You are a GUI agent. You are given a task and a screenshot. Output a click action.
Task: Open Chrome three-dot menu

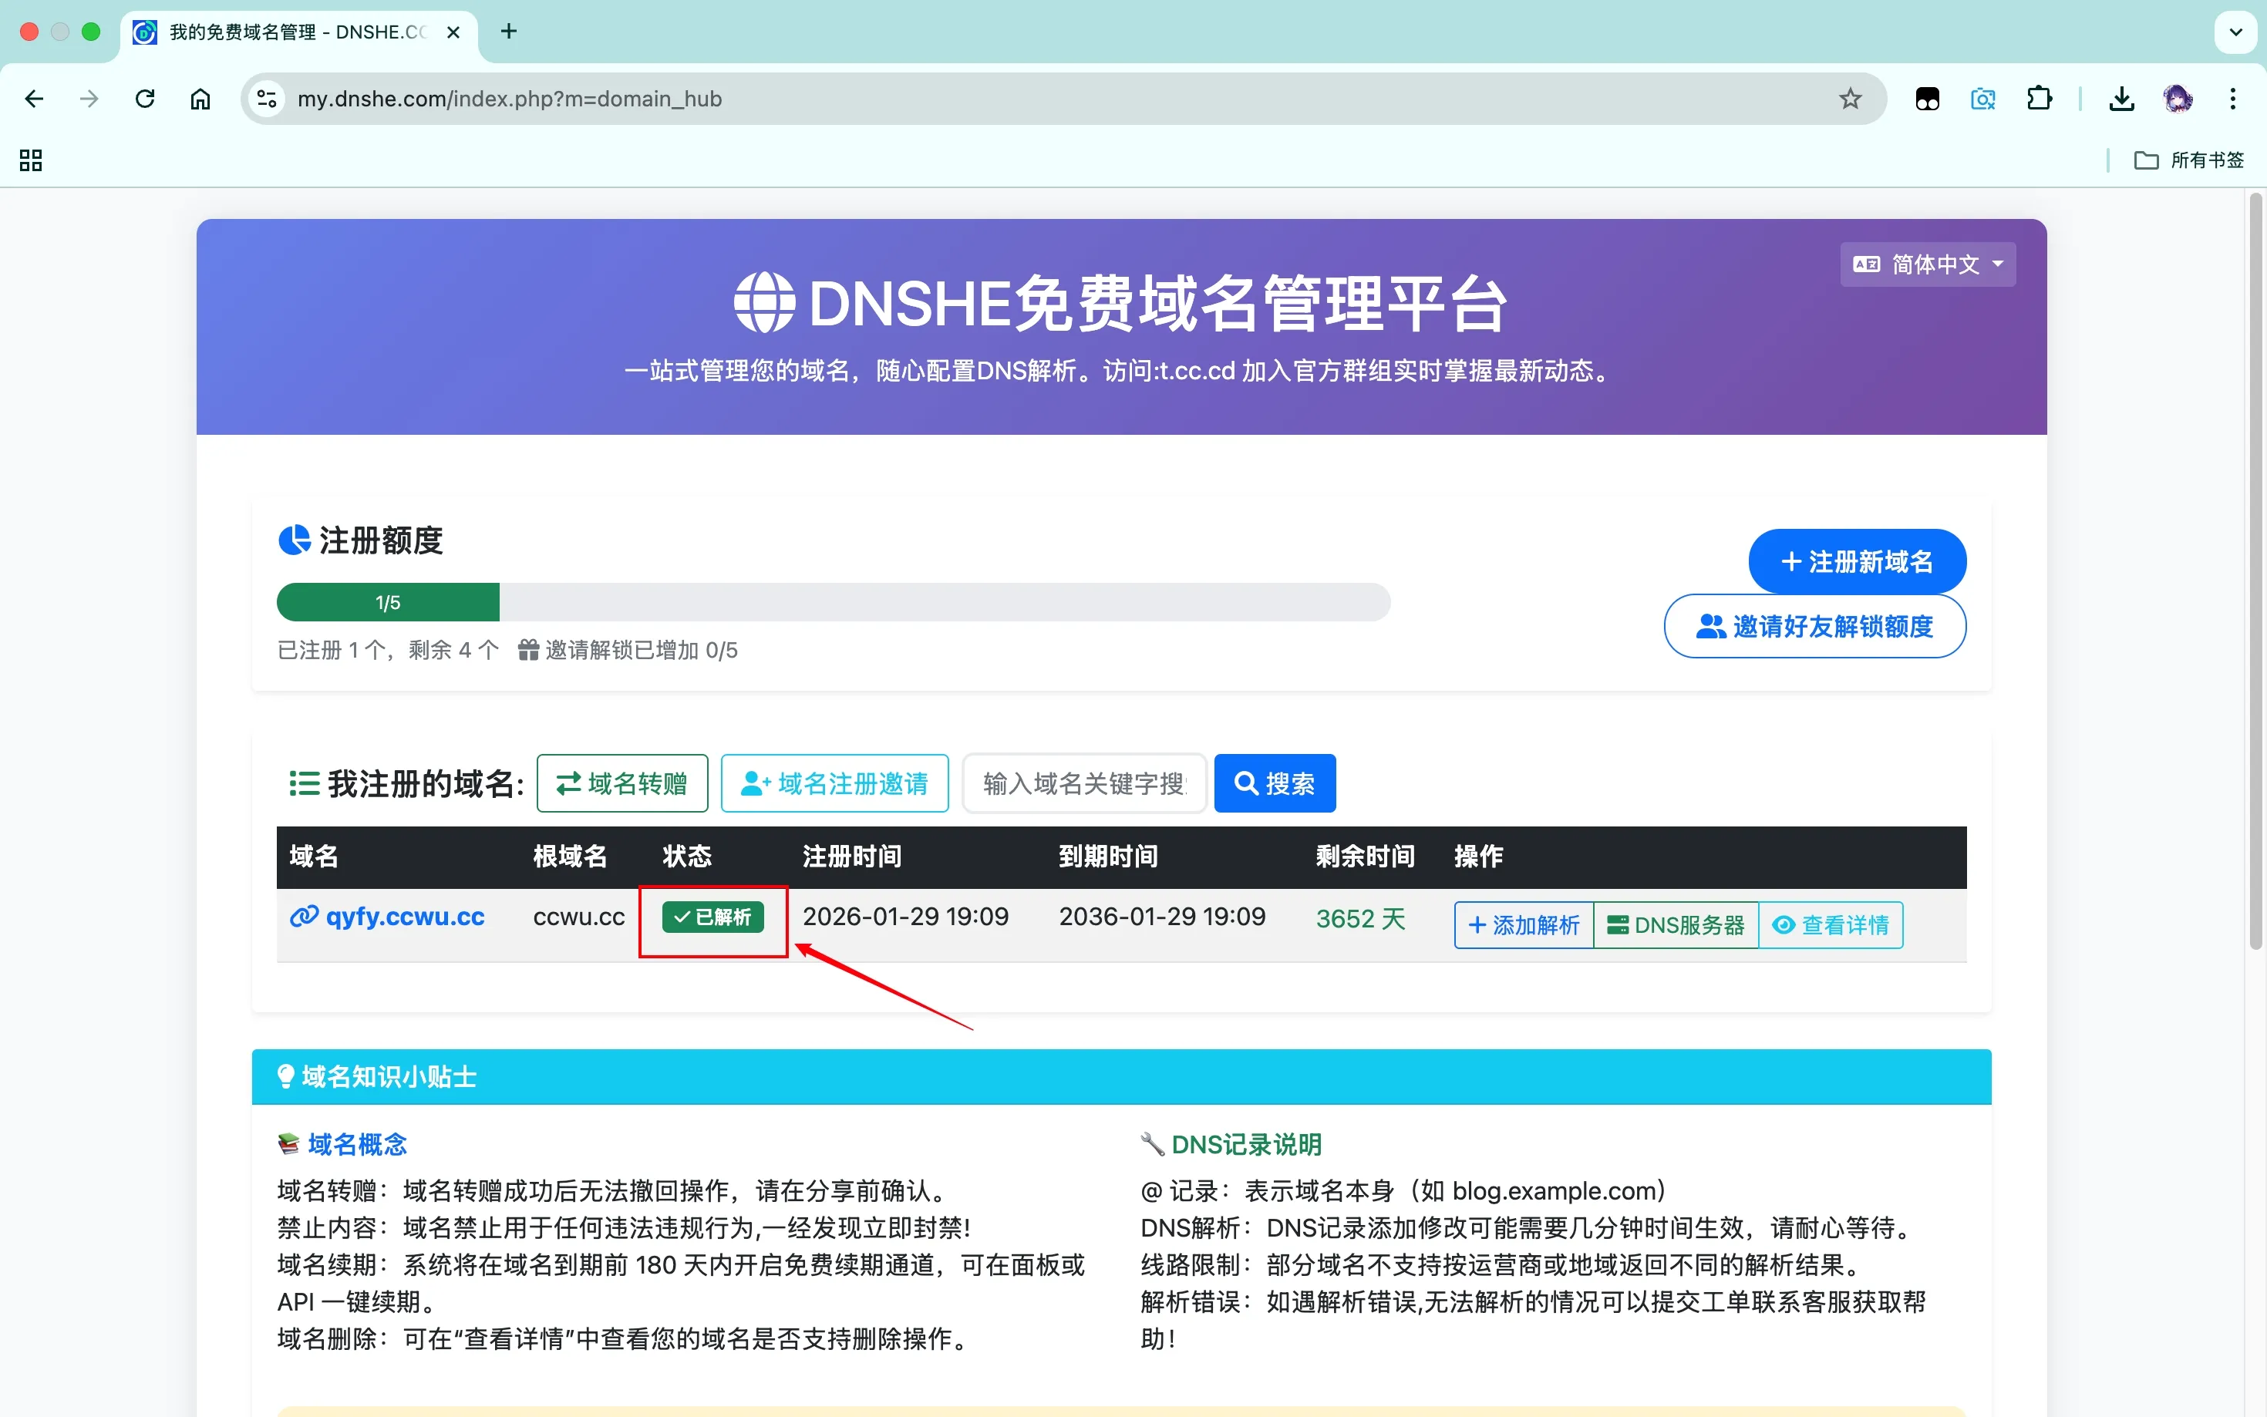[2233, 99]
